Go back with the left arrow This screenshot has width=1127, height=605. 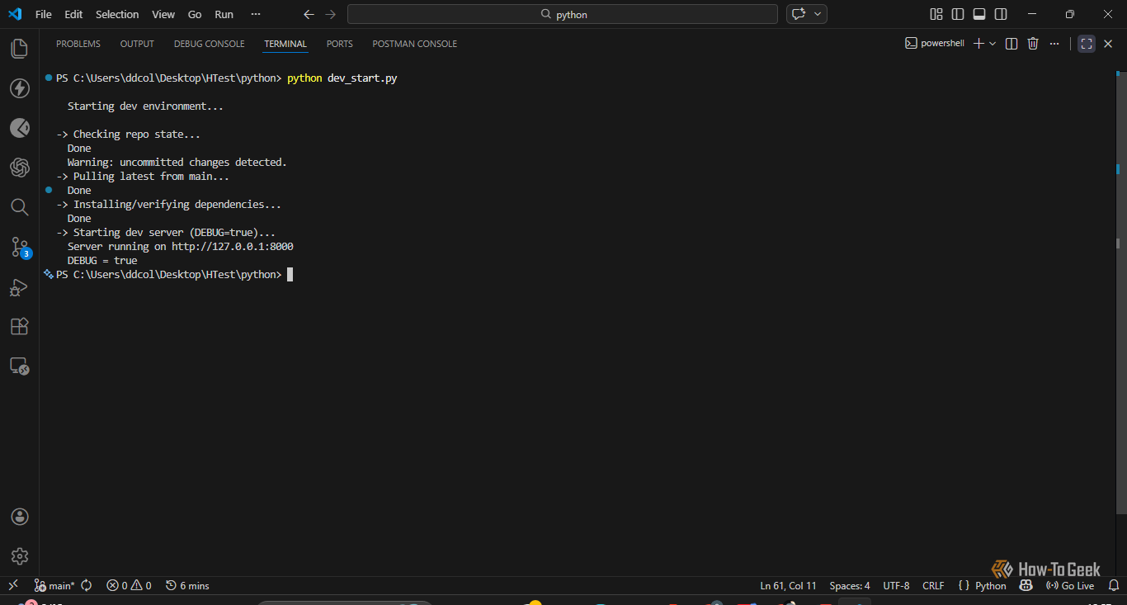(309, 14)
